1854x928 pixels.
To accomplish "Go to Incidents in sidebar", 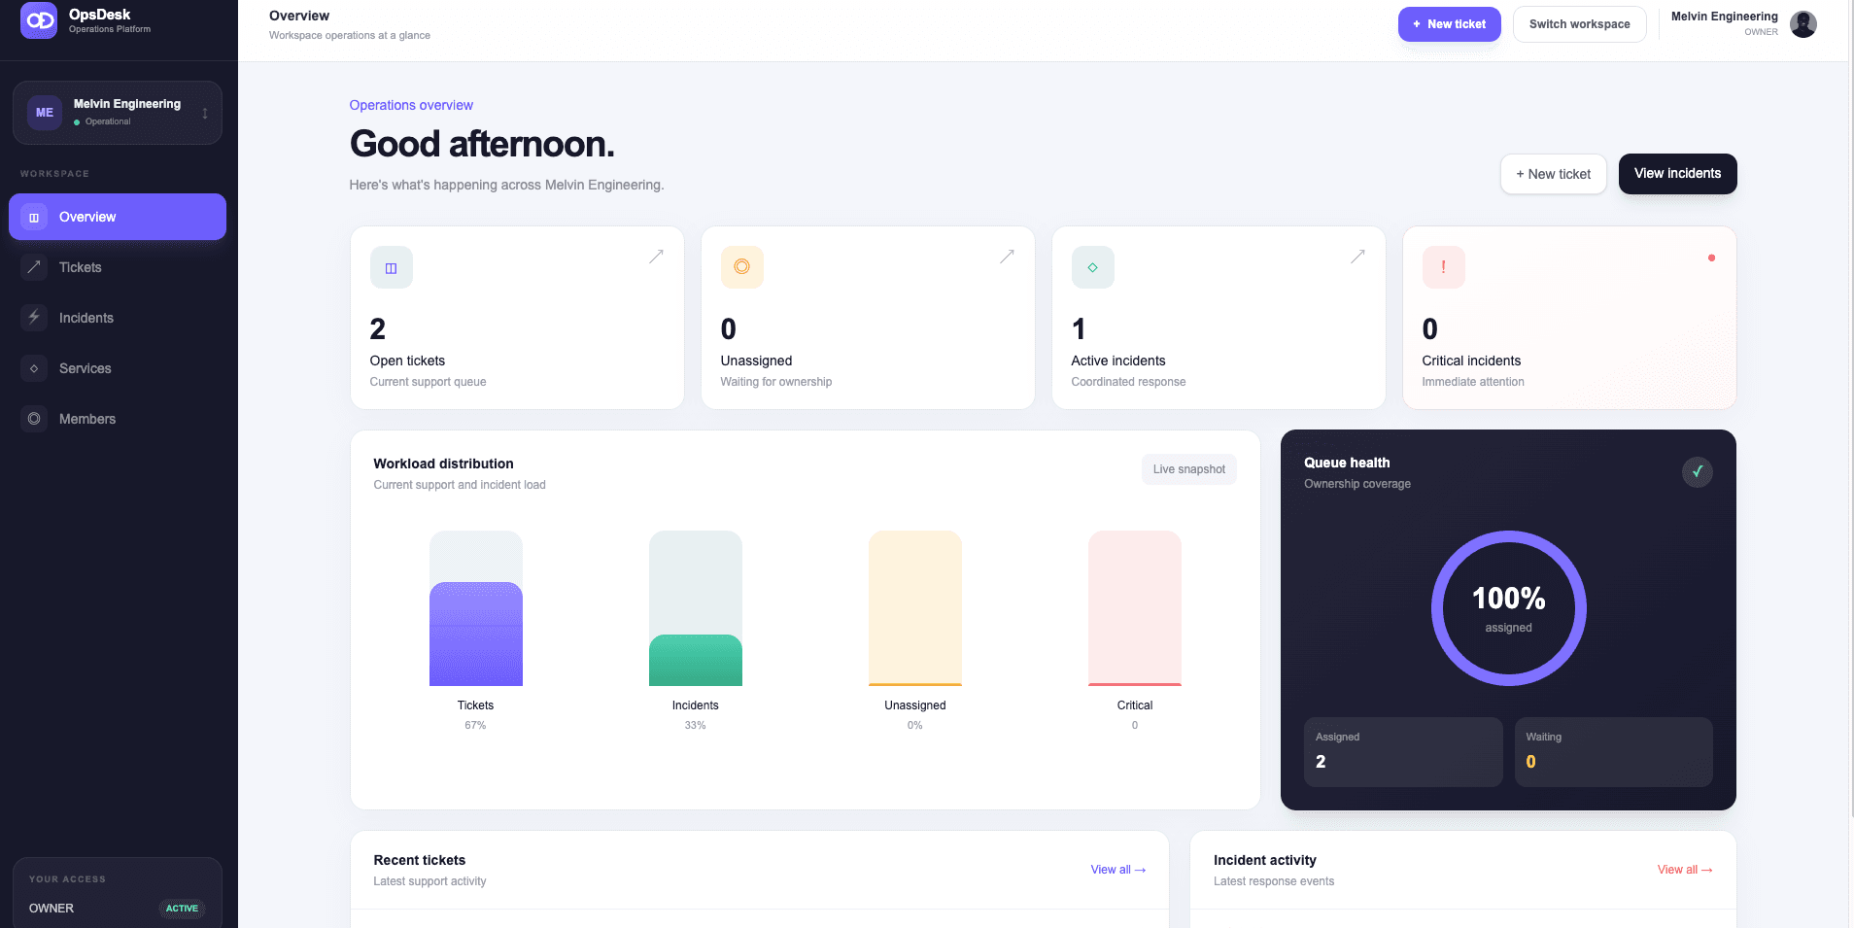I will (x=118, y=318).
